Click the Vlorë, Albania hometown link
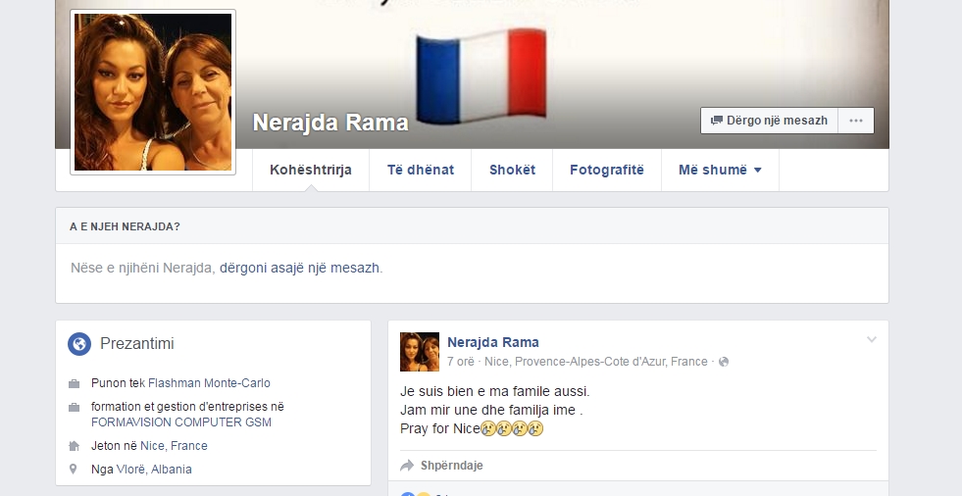962x496 pixels. (154, 469)
